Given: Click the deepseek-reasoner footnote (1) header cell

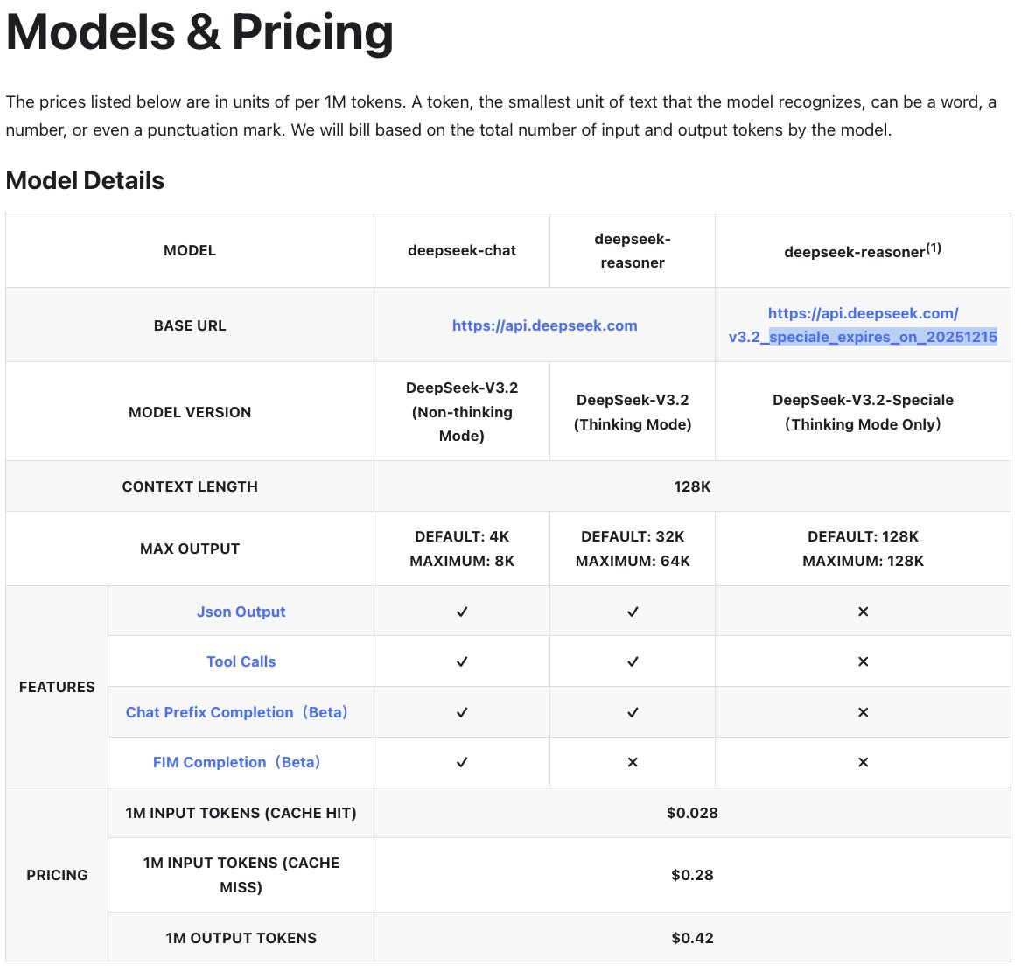Looking at the screenshot, I should 863,251.
